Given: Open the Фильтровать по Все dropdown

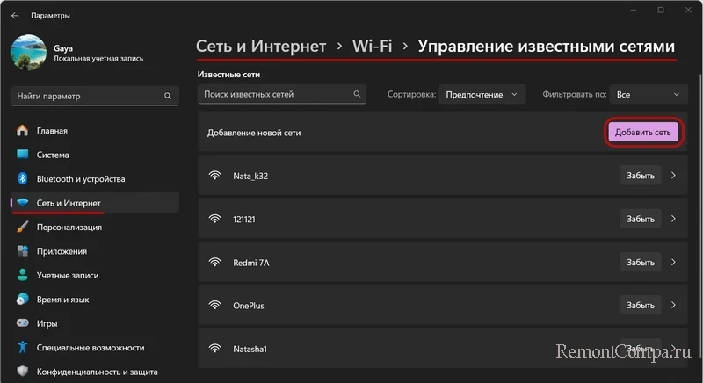Looking at the screenshot, I should point(649,94).
